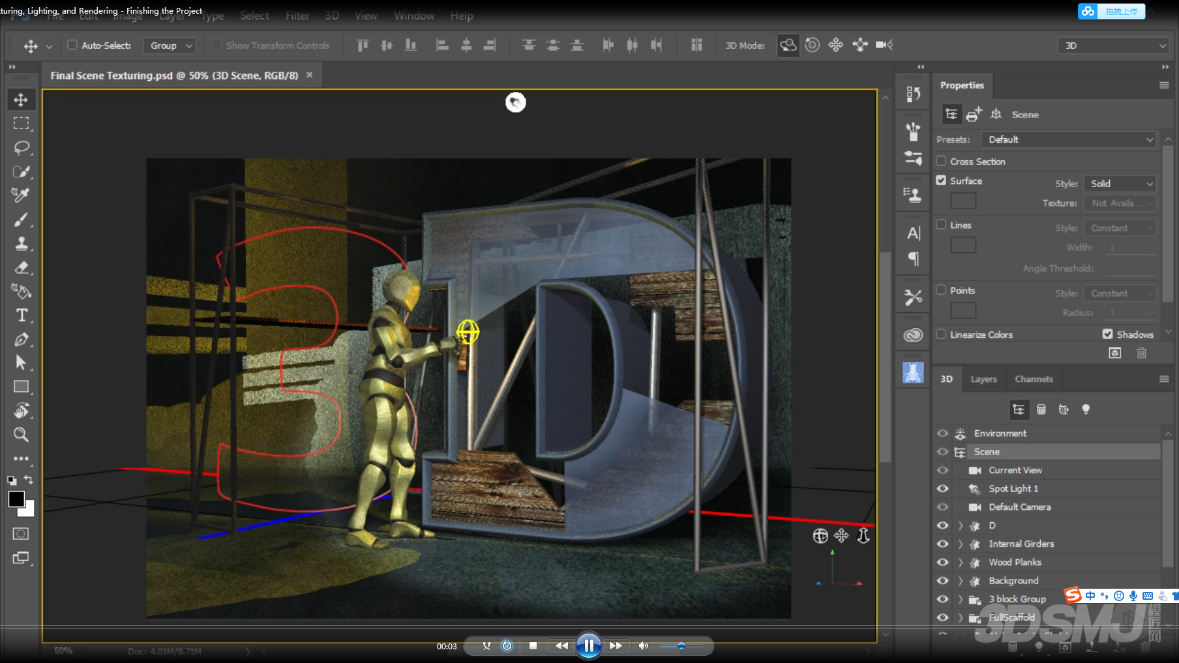This screenshot has height=663, width=1179.
Task: Select the Quick Selection tool
Action: 21,171
